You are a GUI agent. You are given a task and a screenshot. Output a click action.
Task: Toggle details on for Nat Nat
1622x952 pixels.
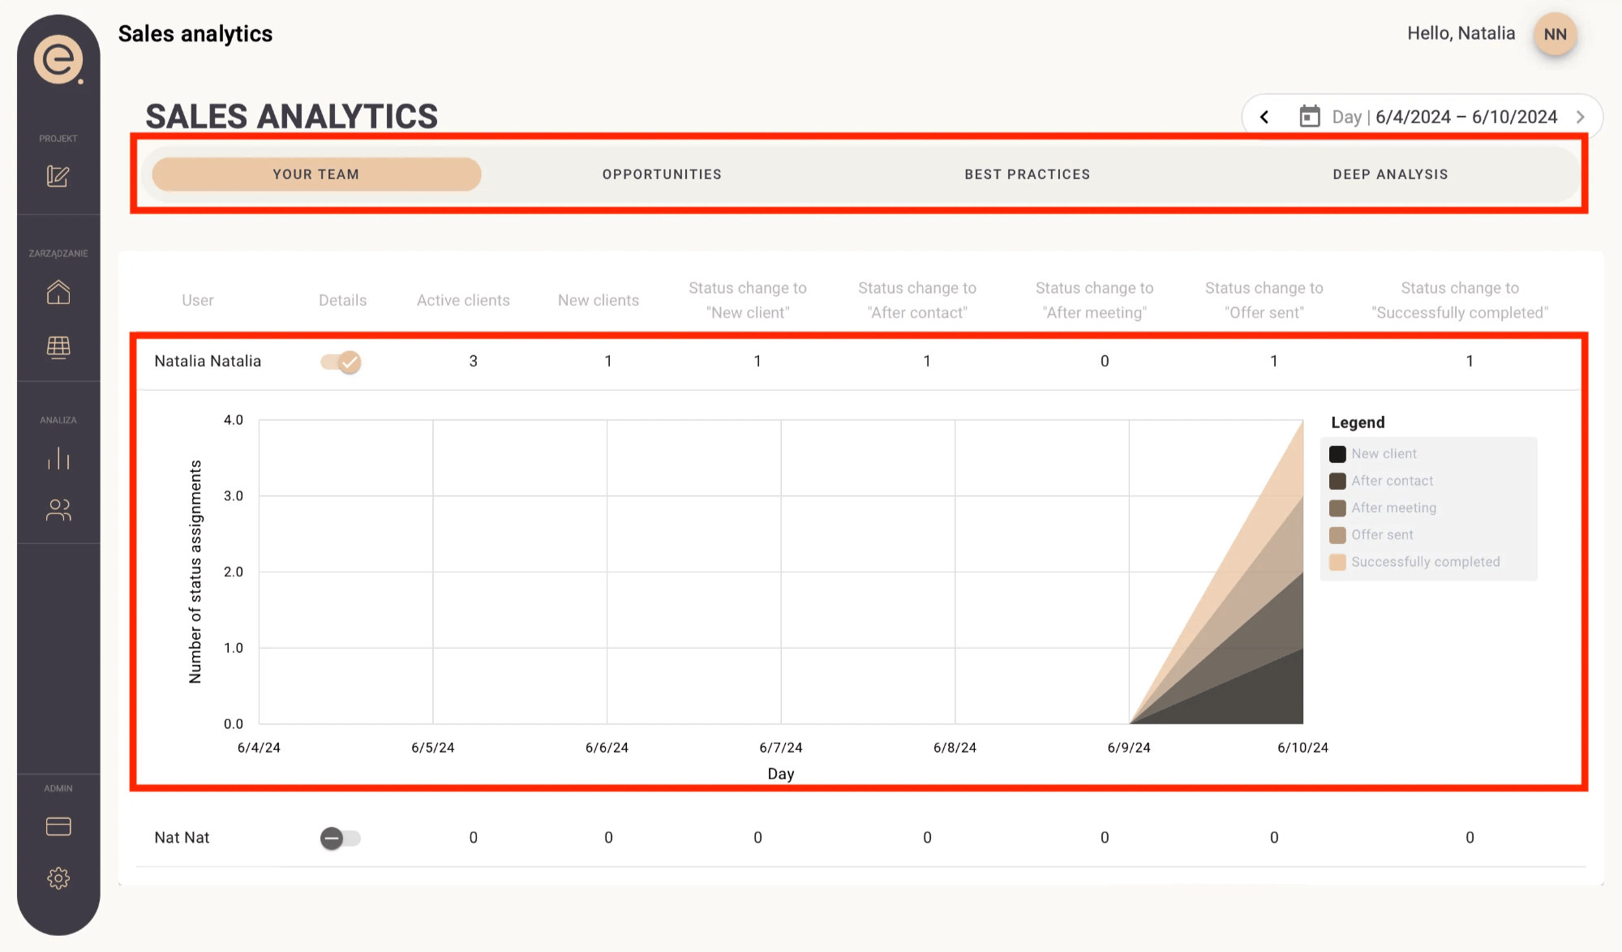341,838
